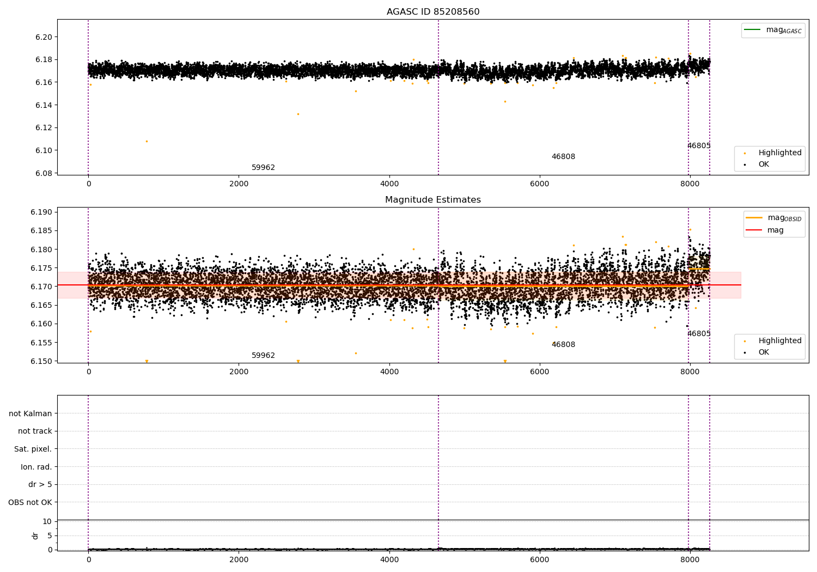Click y tick 6.155 in middle panel
Viewport: 817px width, 572px height.
click(x=41, y=343)
